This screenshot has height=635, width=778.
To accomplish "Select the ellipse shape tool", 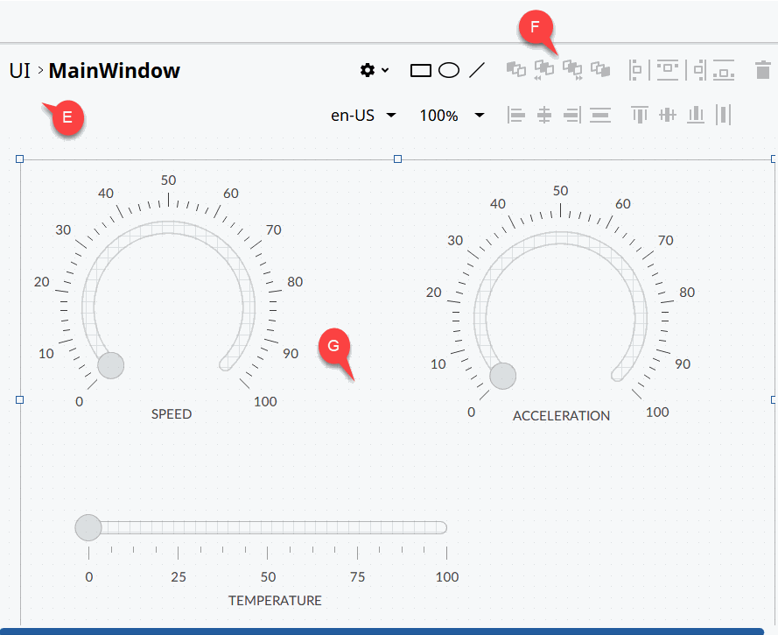I will tap(449, 70).
